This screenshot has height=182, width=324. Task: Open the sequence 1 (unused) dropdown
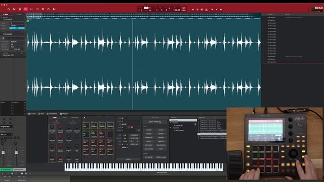(x=13, y=19)
